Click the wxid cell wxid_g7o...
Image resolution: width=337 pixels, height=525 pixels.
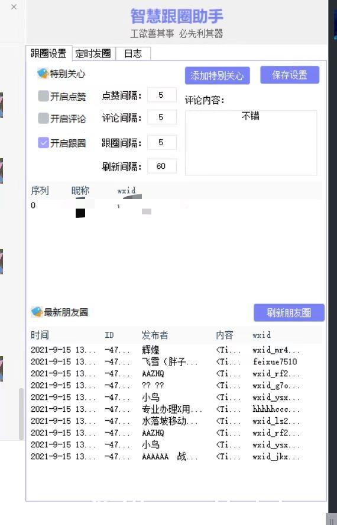tap(276, 385)
